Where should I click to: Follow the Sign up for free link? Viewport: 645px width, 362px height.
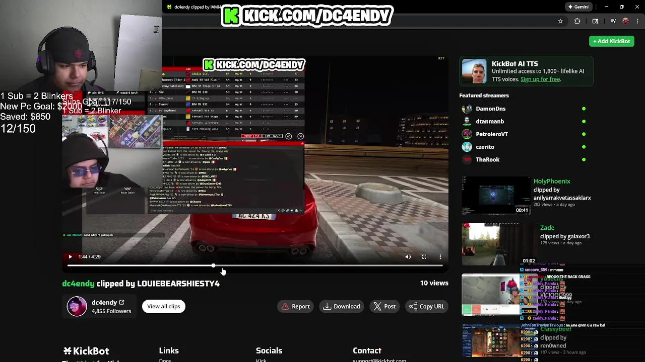[540, 79]
